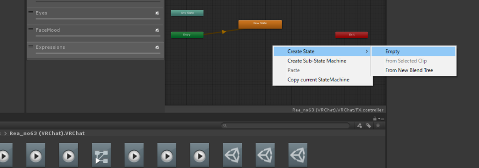This screenshot has height=168, width=479.
Task: Click the FaceMood layer weight bar
Action: 98,36
